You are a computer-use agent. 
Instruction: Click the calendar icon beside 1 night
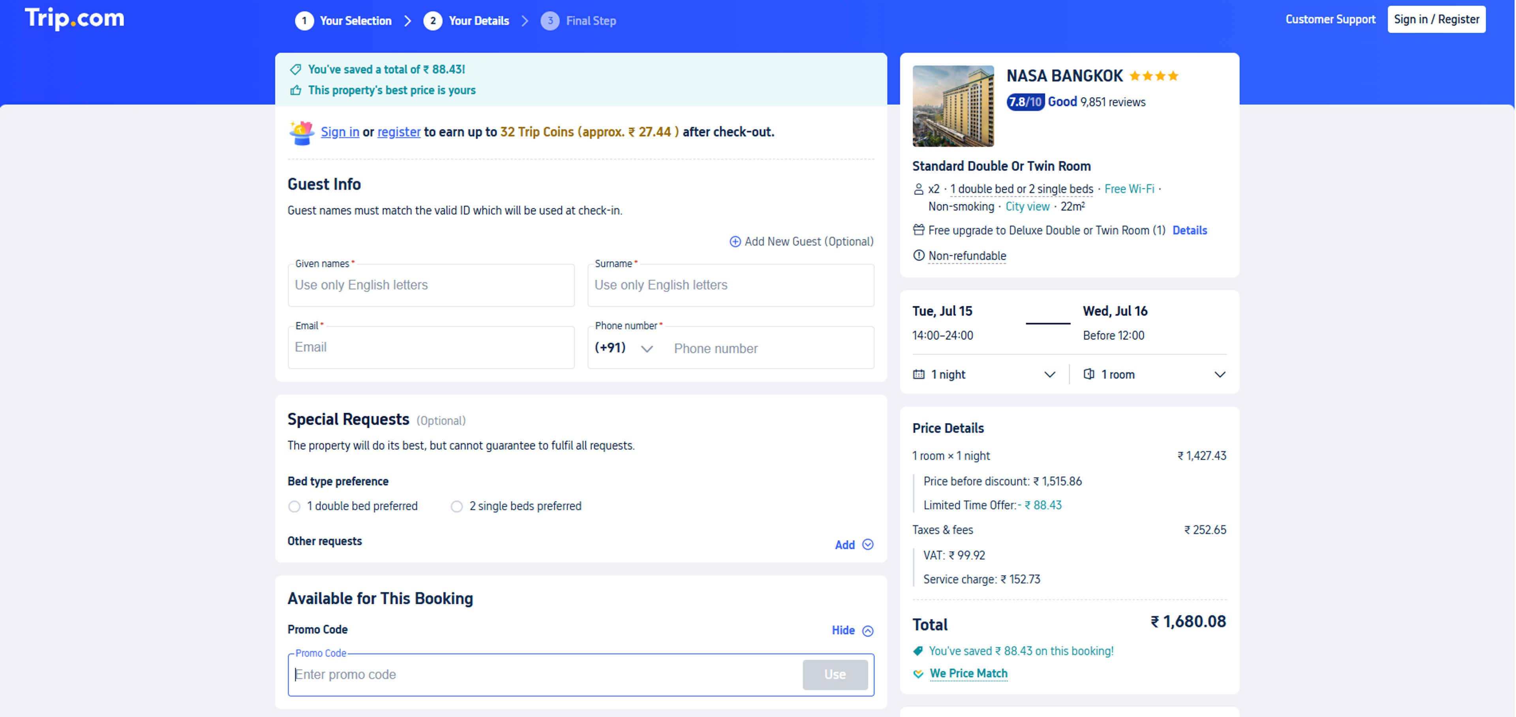pos(919,374)
